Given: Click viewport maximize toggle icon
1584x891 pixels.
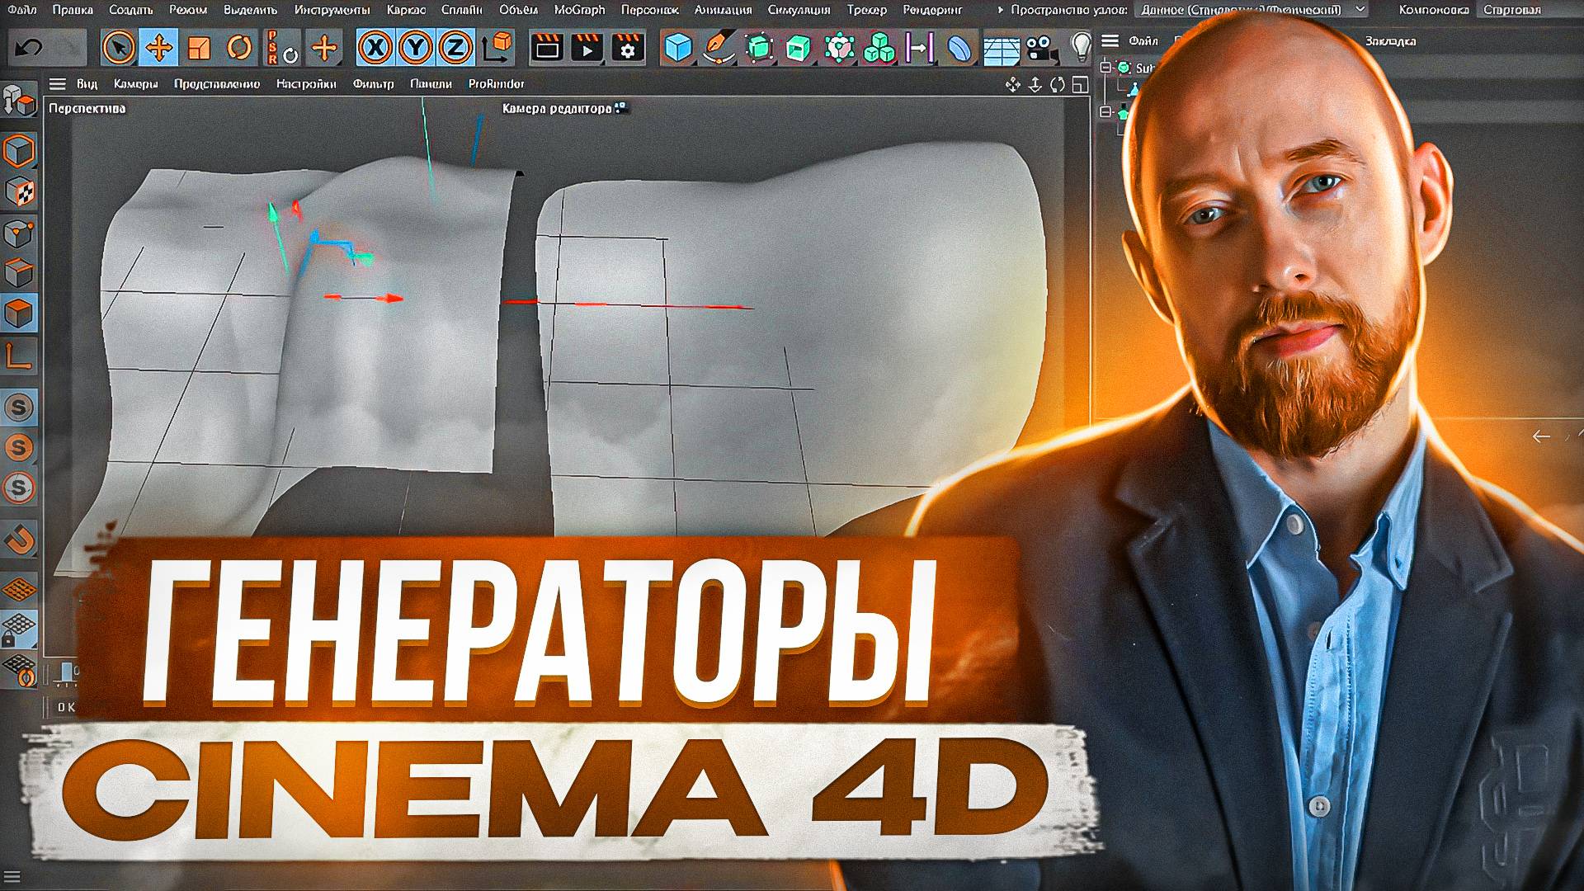Looking at the screenshot, I should coord(1080,84).
